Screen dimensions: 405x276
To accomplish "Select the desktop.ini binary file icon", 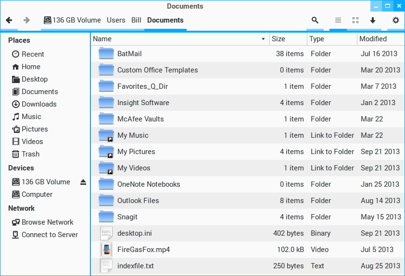I will coord(106,233).
